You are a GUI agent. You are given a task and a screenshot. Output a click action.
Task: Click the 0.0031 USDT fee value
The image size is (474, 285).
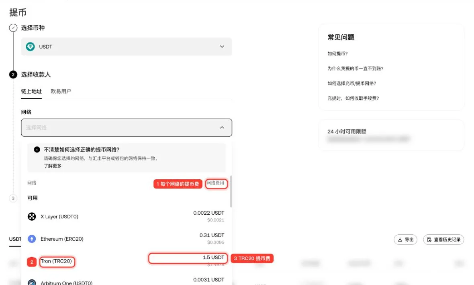(x=208, y=279)
